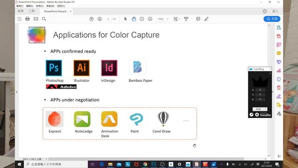The width and height of the screenshot is (298, 168).
Task: Click the B value field in ColorKing
Action: click(x=260, y=99)
